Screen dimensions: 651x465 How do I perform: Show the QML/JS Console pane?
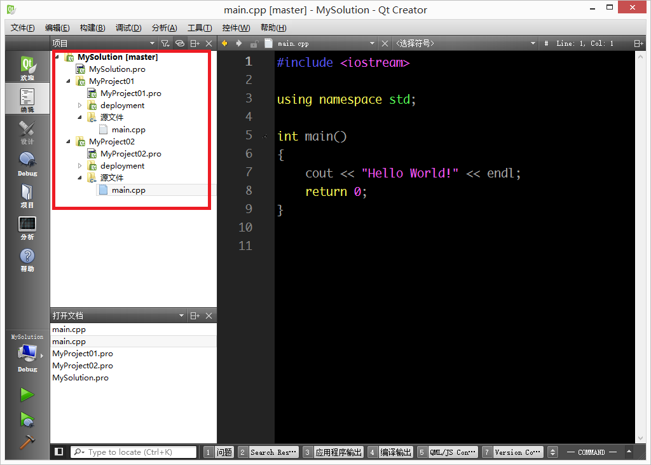point(447,452)
